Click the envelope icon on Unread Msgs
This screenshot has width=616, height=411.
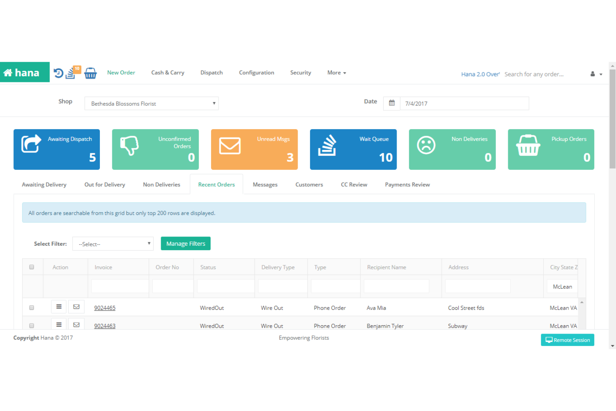pyautogui.click(x=230, y=146)
